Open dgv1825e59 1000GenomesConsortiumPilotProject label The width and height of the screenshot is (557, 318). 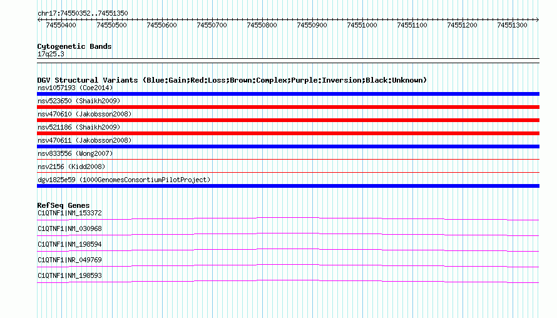(x=124, y=180)
